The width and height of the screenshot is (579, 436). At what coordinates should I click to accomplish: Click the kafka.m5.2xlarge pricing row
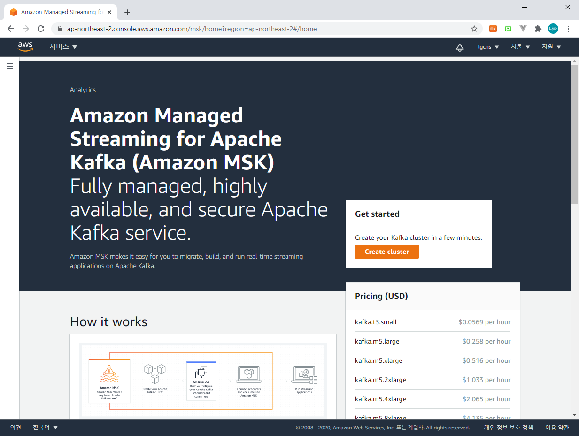point(432,380)
